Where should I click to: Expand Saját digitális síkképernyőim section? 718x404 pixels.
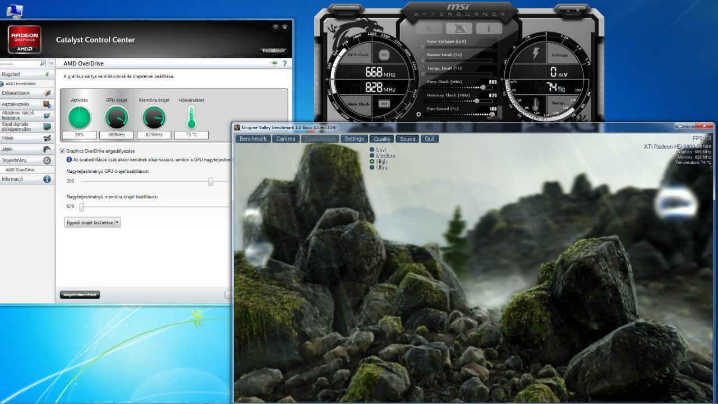click(27, 126)
